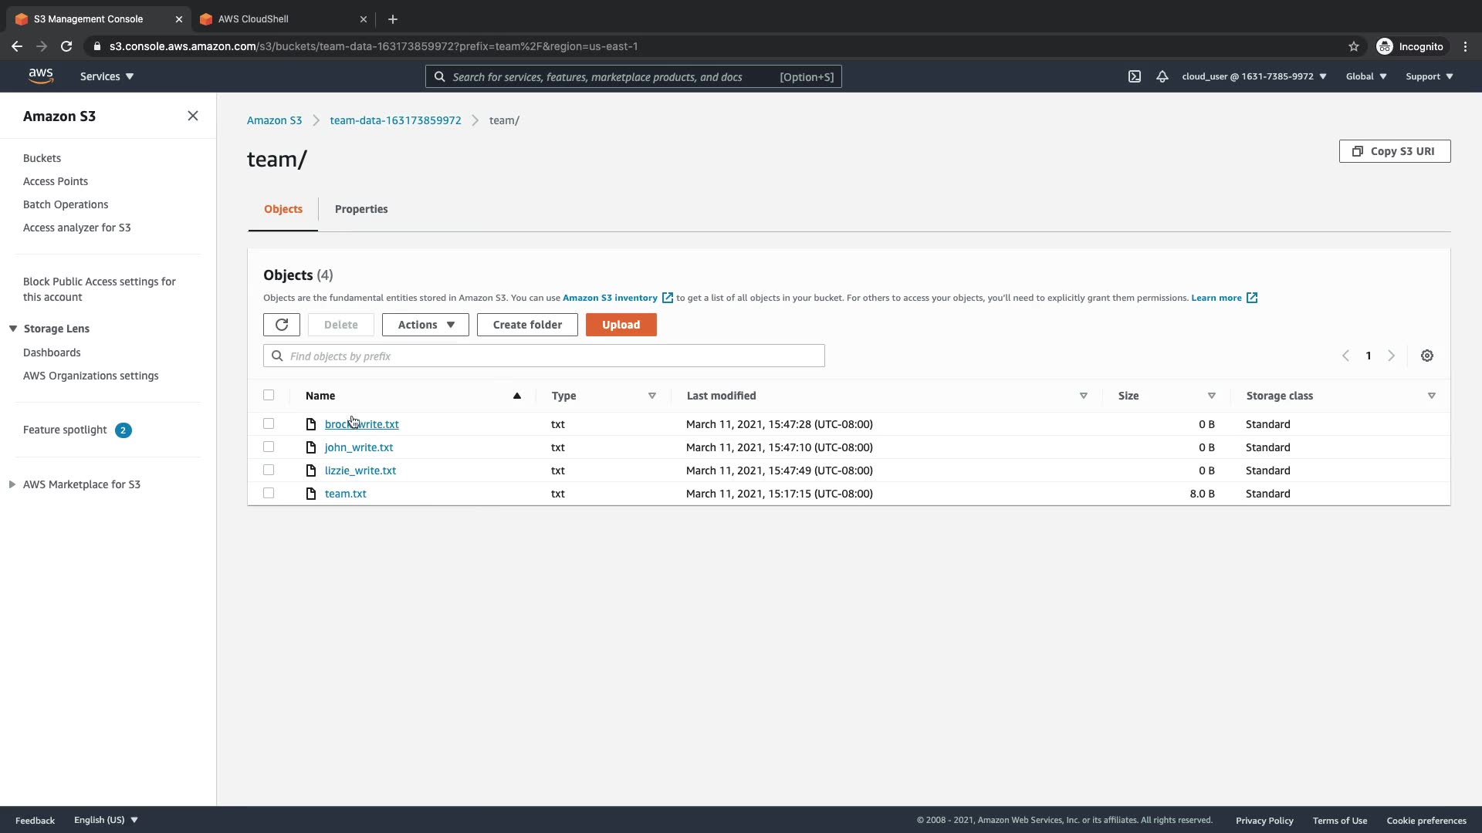Close the Amazon S3 sidebar panel
The width and height of the screenshot is (1482, 833).
[x=192, y=116]
